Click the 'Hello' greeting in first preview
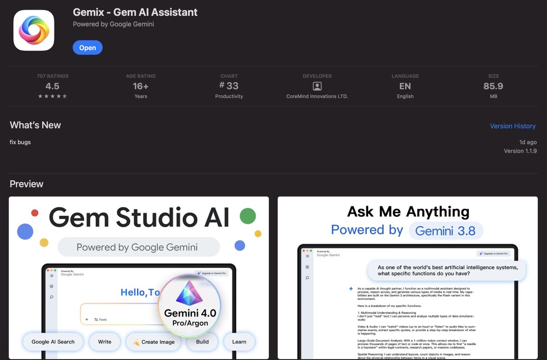 [140, 292]
